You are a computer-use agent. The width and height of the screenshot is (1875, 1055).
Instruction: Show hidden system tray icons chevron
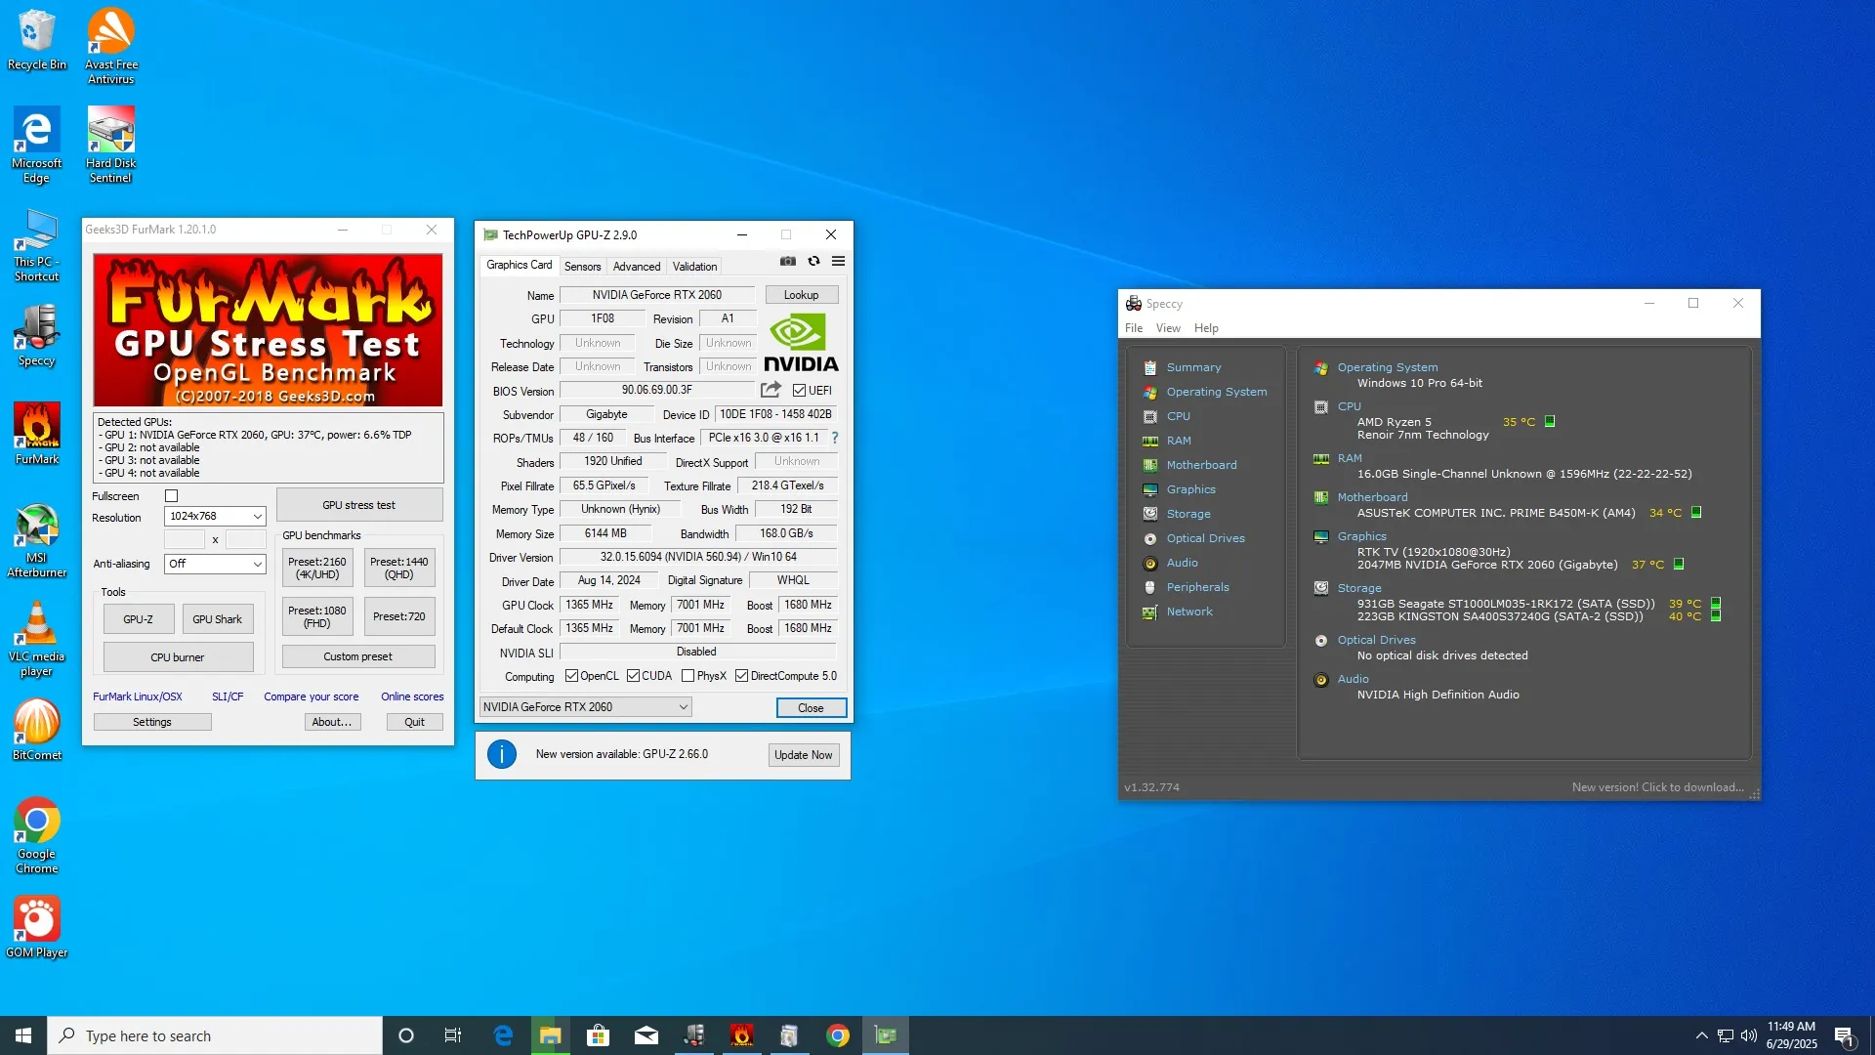pyautogui.click(x=1701, y=1035)
